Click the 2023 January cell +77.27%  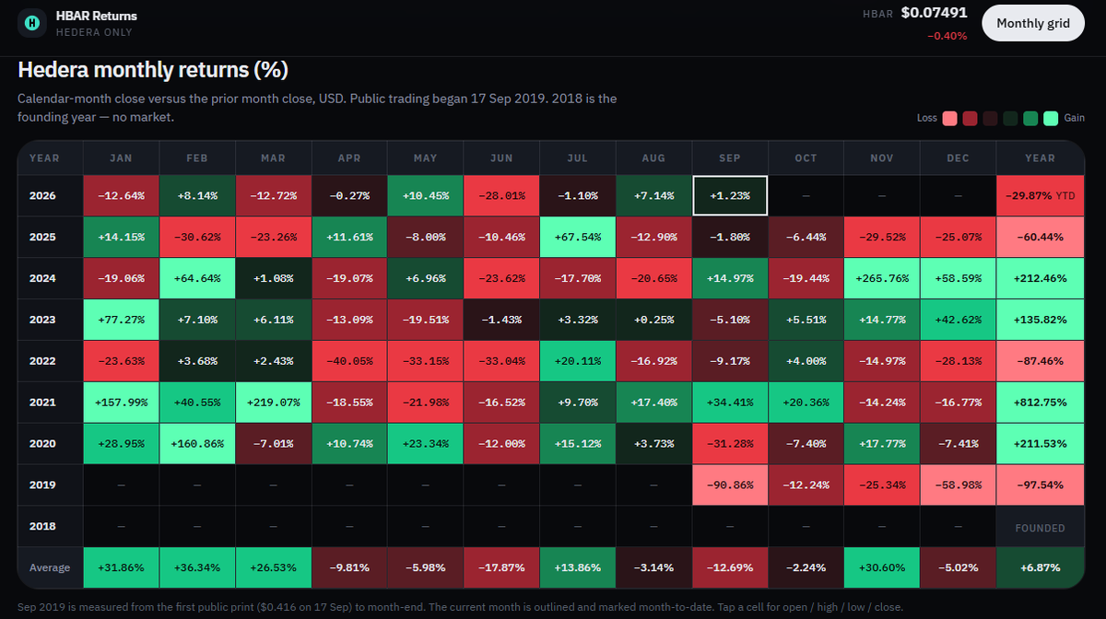click(121, 320)
